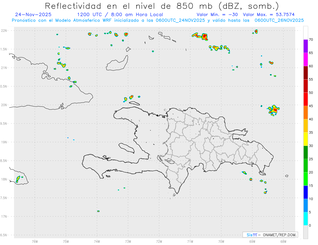Click the 'Valor Min. = -30' text
The height and width of the screenshot is (245, 318).
tap(217, 15)
